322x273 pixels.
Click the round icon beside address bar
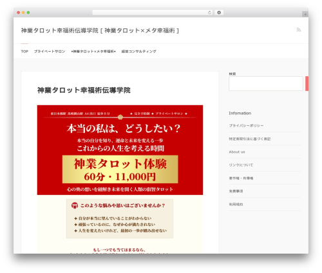click(x=219, y=13)
